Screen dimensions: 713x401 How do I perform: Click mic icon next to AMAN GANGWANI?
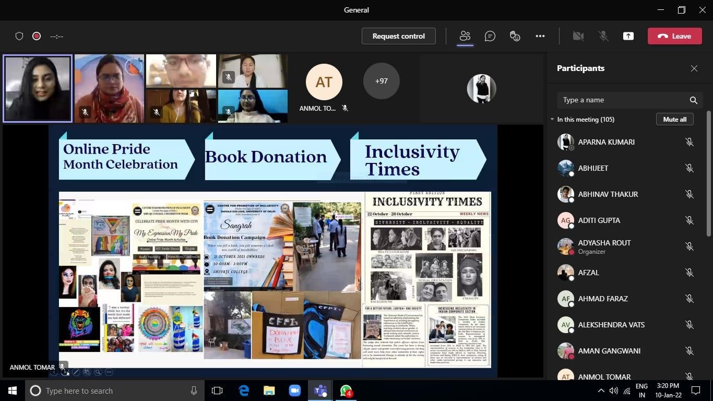pos(690,351)
